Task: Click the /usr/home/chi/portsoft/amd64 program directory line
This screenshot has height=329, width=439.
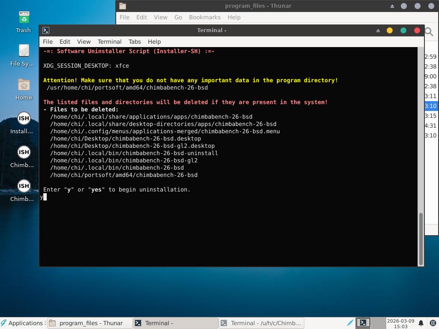Action: (127, 87)
